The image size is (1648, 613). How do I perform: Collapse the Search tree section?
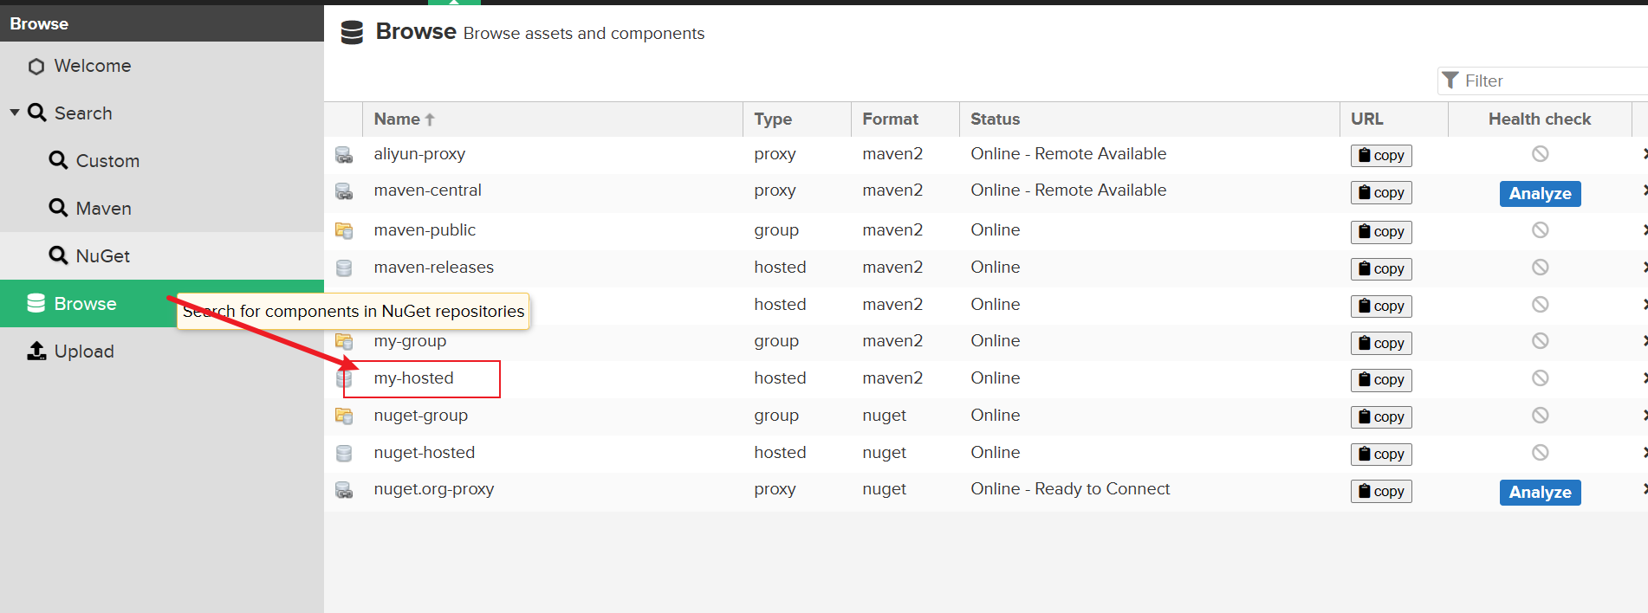pyautogui.click(x=15, y=113)
